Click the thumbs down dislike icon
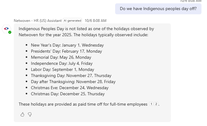 (30, 114)
